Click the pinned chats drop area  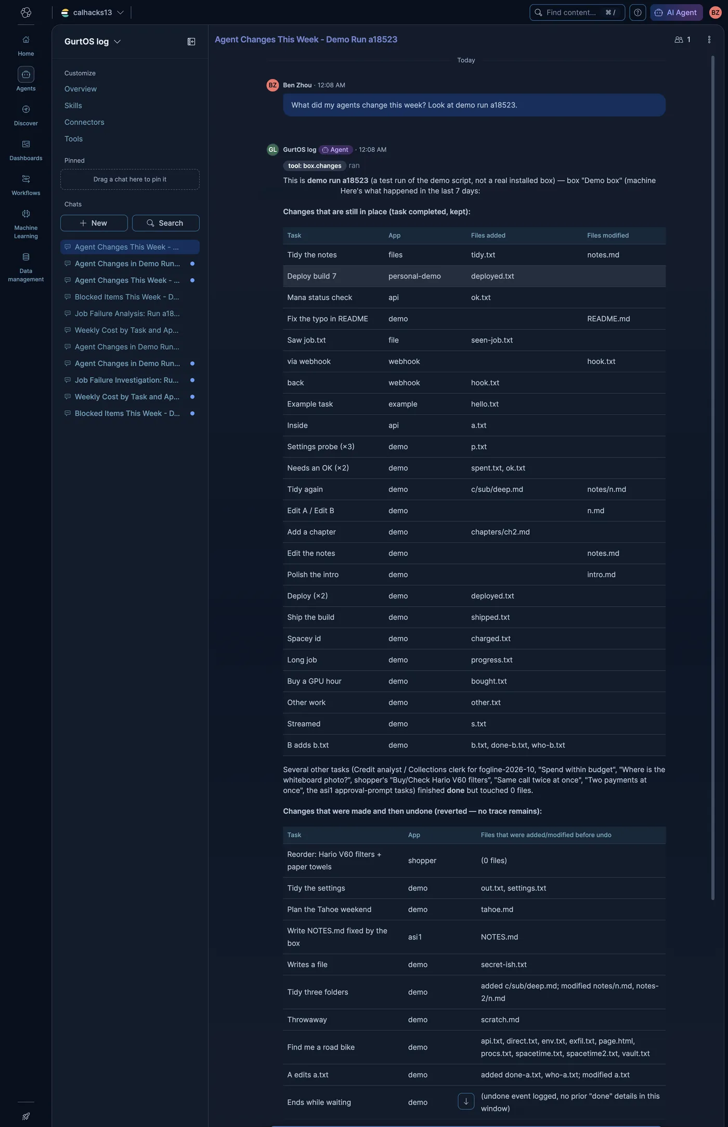pos(130,179)
